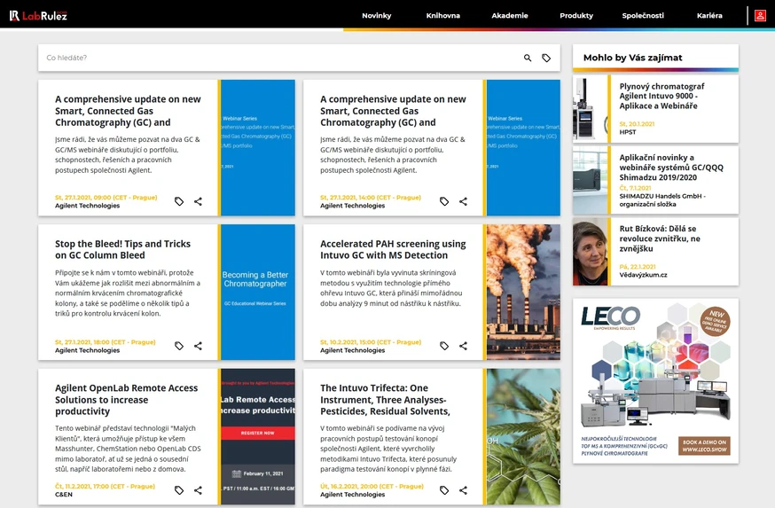
Task: Click 'Agilent Technologies' under Intuvo Trifecta card
Action: [352, 494]
